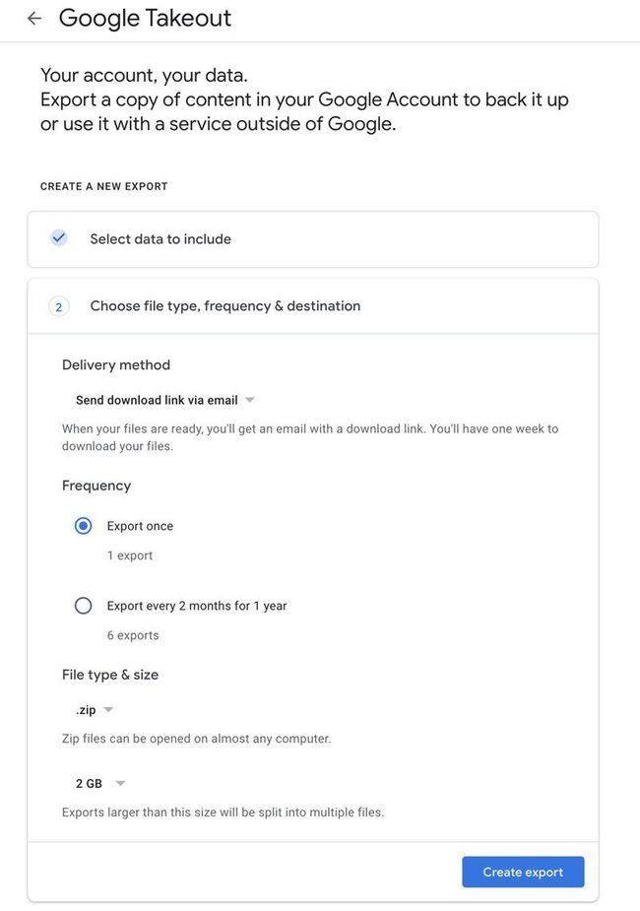
Task: Expand the .zip file type dropdown
Action: (107, 709)
